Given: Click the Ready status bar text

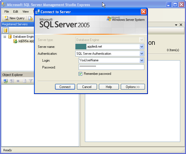Looking at the screenshot, I should pyautogui.click(x=8, y=150).
